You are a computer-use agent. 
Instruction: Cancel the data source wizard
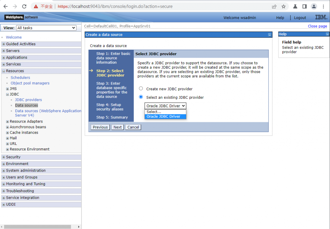tap(133, 127)
